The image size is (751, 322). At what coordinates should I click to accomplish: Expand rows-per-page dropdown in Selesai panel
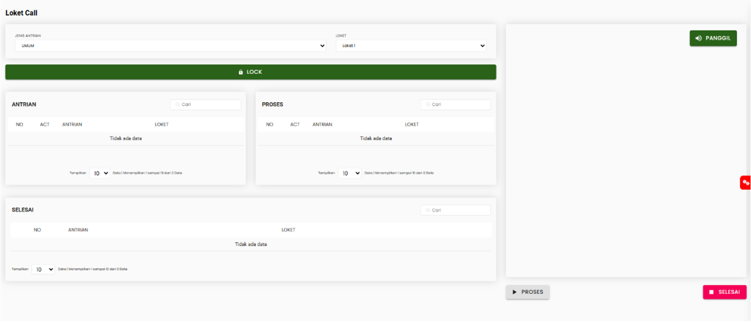tap(43, 269)
